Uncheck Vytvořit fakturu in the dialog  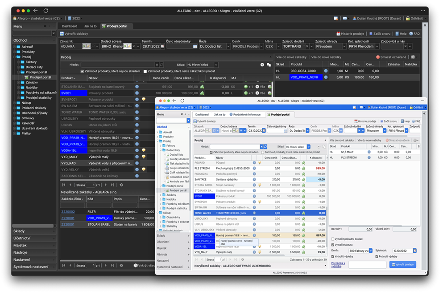(x=332, y=245)
